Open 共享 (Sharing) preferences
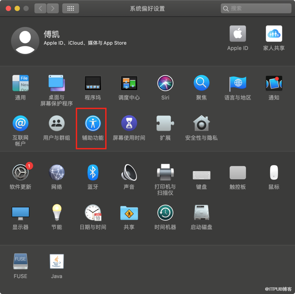This screenshot has width=295, height=294. coord(129,213)
